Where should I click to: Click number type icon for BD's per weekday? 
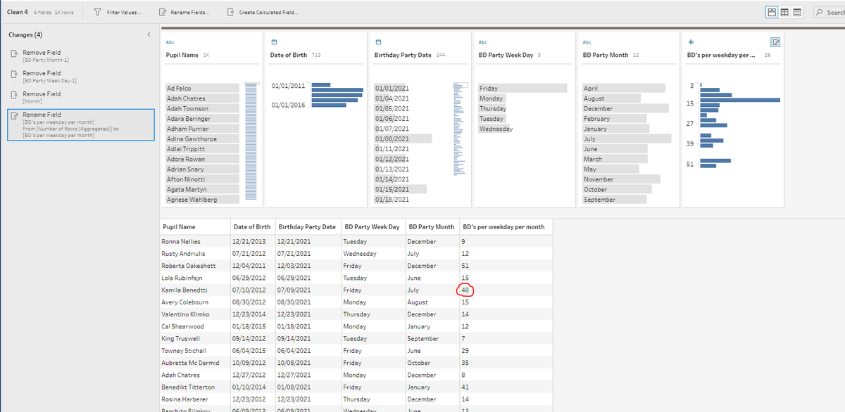689,42
